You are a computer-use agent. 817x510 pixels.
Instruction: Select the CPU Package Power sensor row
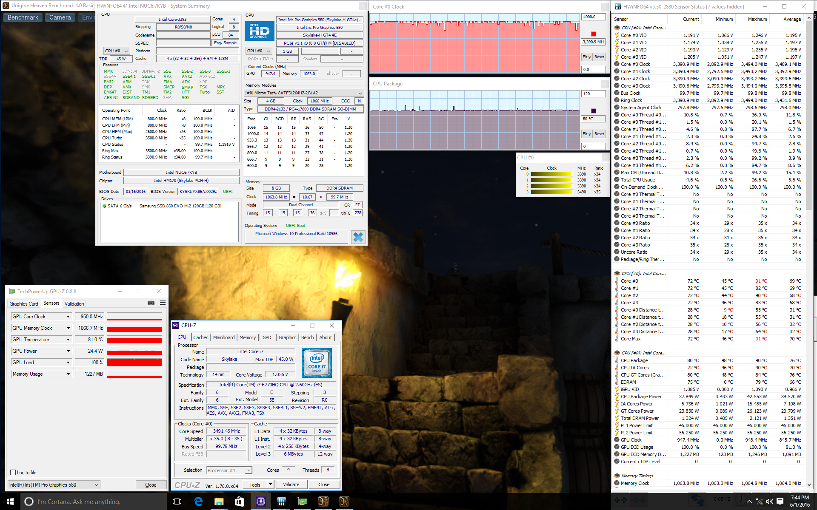(708, 397)
